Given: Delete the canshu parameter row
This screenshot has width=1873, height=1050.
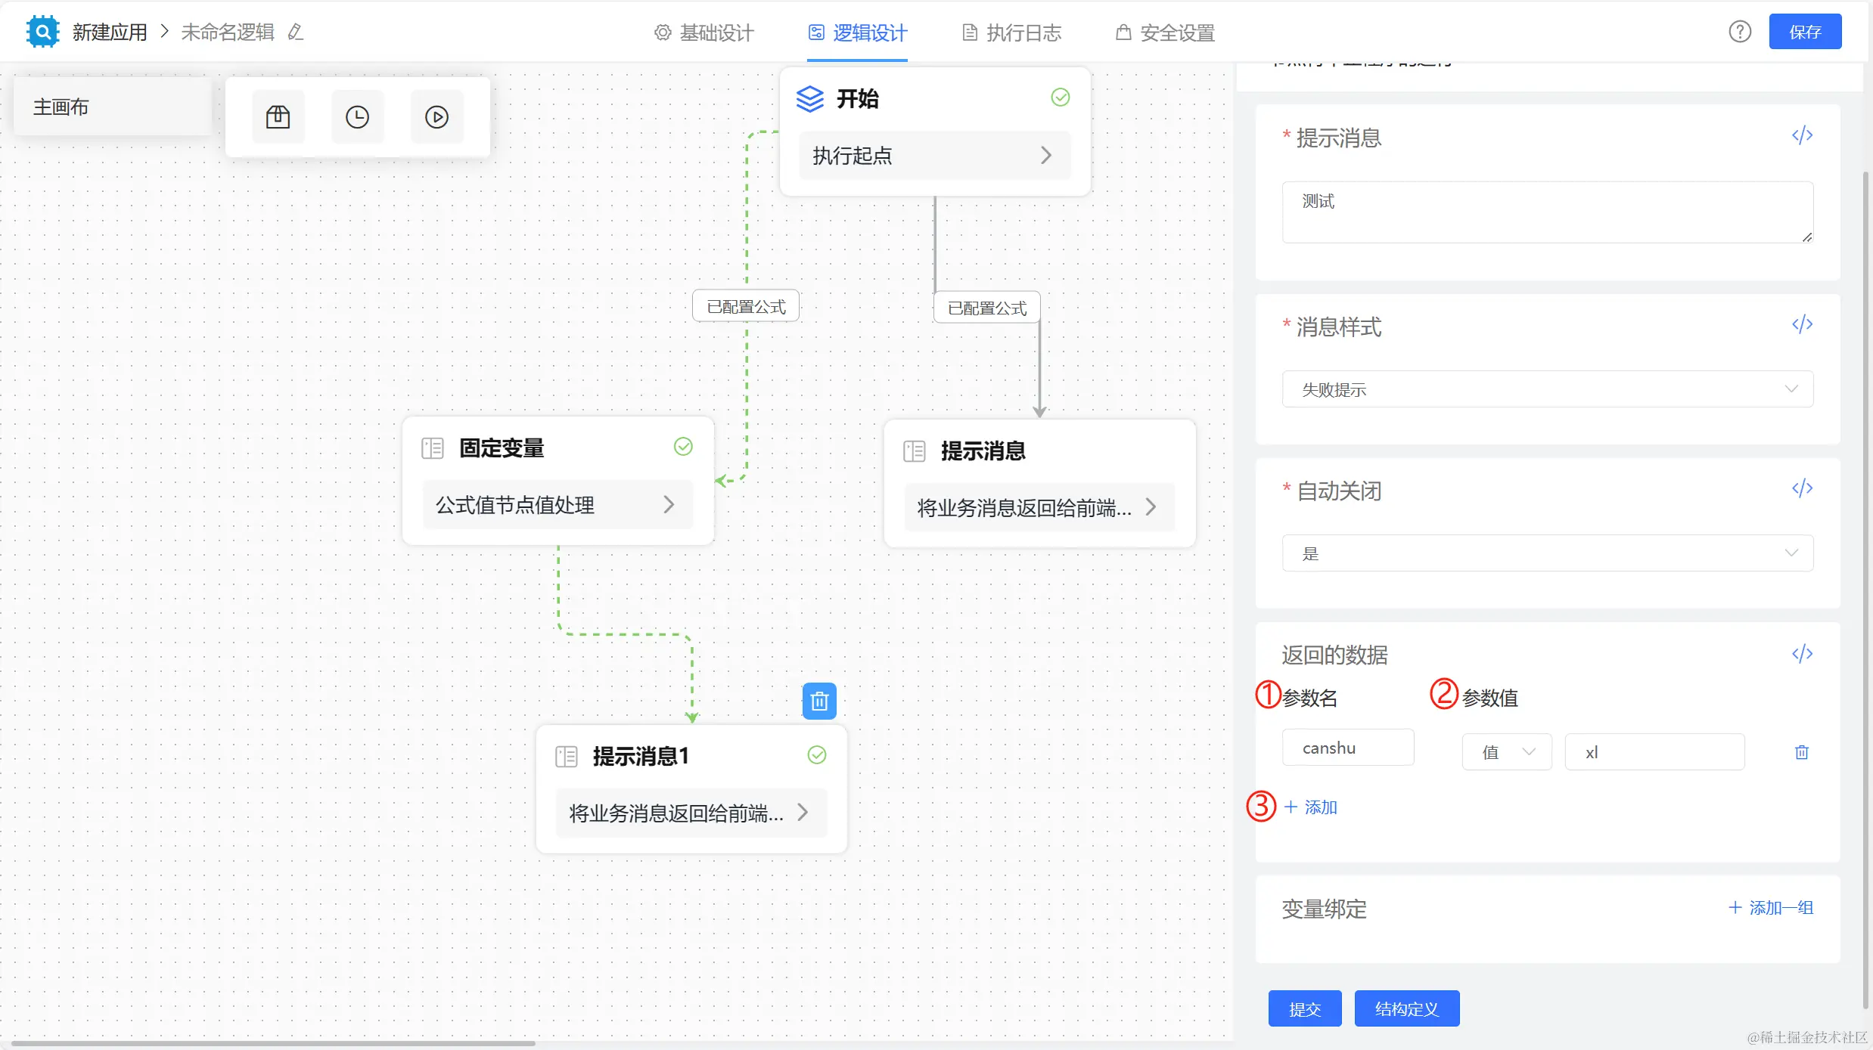Looking at the screenshot, I should (x=1801, y=752).
